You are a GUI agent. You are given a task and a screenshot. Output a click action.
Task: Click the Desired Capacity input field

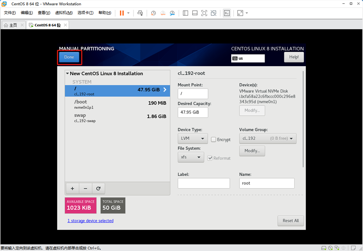point(193,112)
